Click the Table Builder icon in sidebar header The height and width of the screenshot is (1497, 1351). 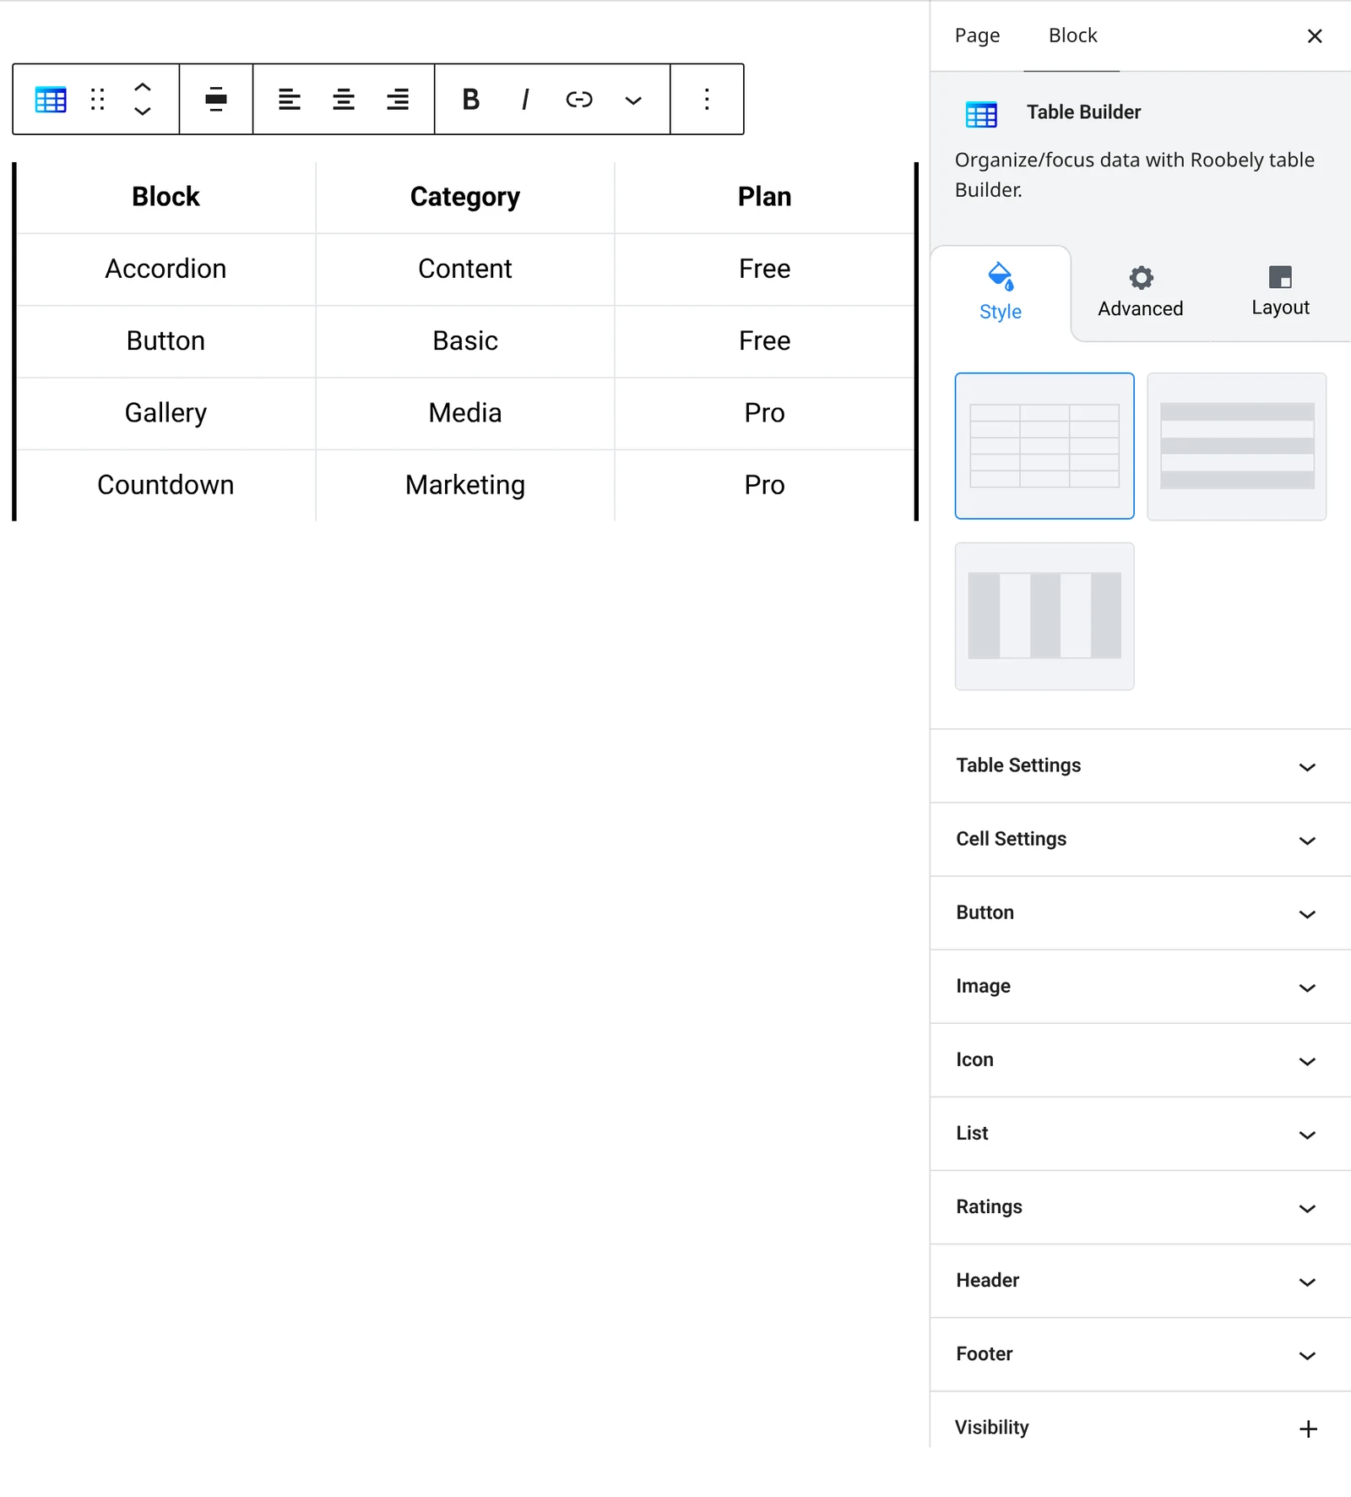tap(981, 114)
